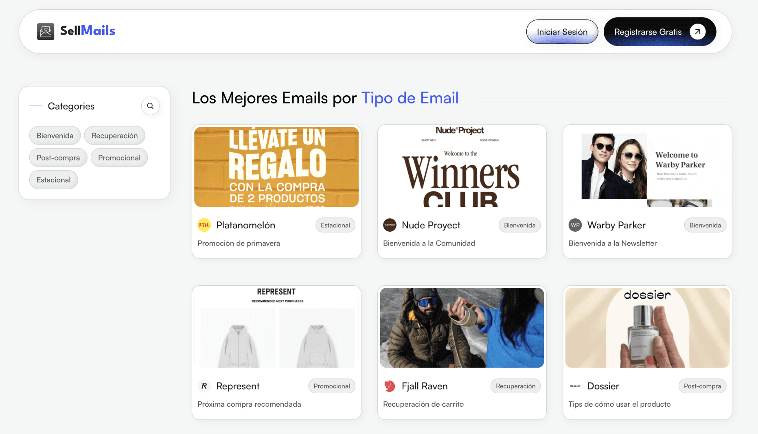Click 'Tips de cómo usar el producto' text
This screenshot has height=434, width=758.
pos(620,404)
